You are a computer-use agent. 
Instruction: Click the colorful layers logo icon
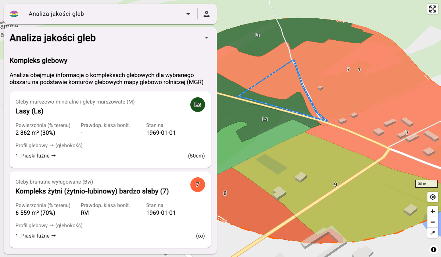pos(14,14)
